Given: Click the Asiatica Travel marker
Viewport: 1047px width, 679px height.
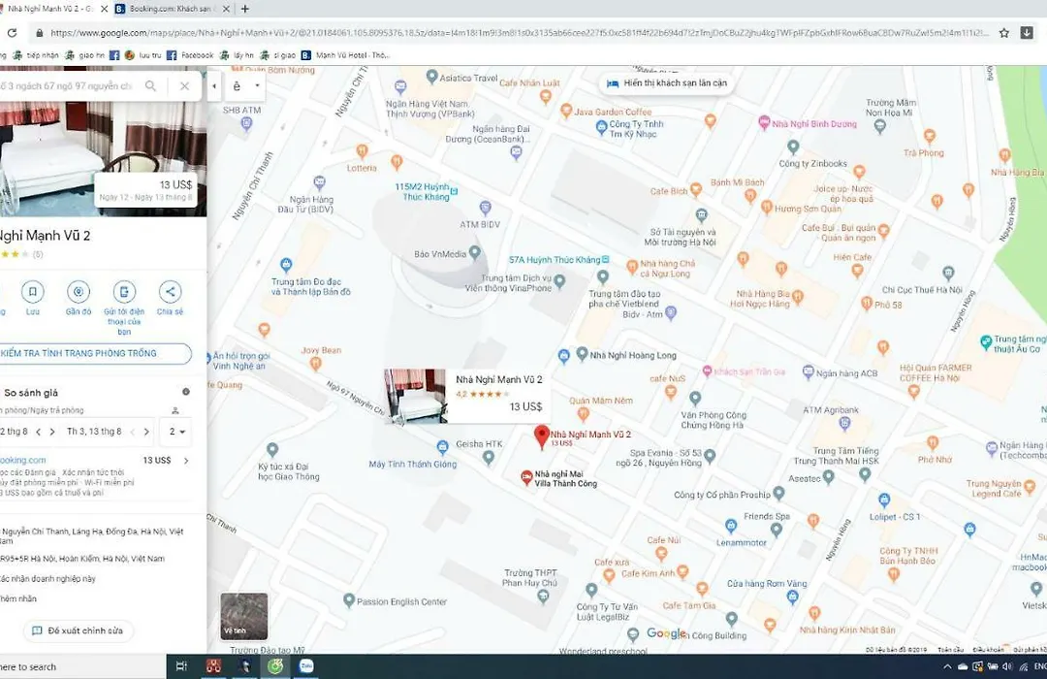Looking at the screenshot, I should point(432,77).
